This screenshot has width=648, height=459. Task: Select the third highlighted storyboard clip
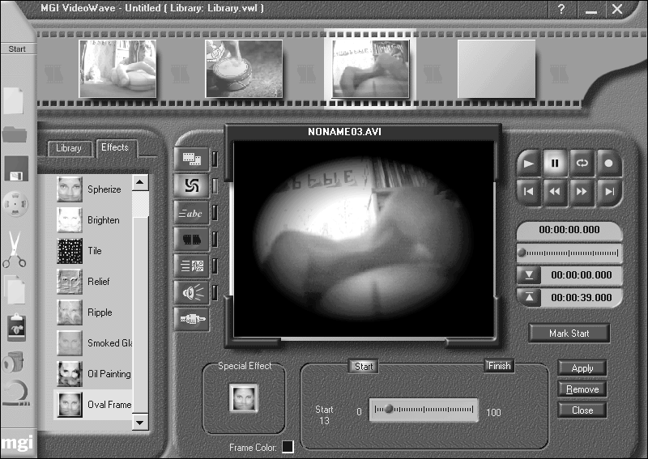click(371, 69)
